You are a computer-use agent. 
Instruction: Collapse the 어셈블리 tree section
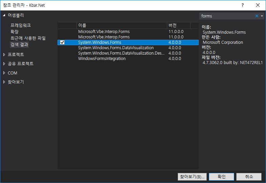click(x=4, y=15)
